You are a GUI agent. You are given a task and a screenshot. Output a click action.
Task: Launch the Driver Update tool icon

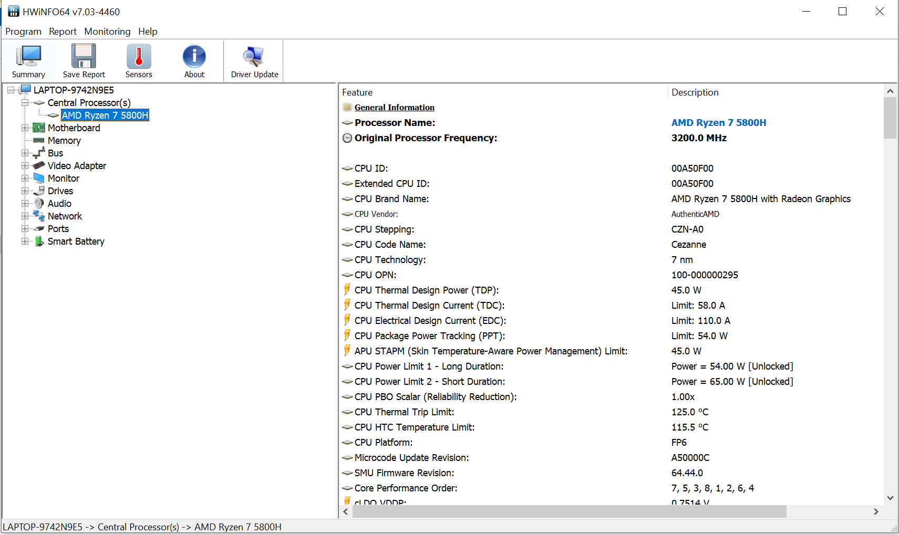click(x=254, y=56)
